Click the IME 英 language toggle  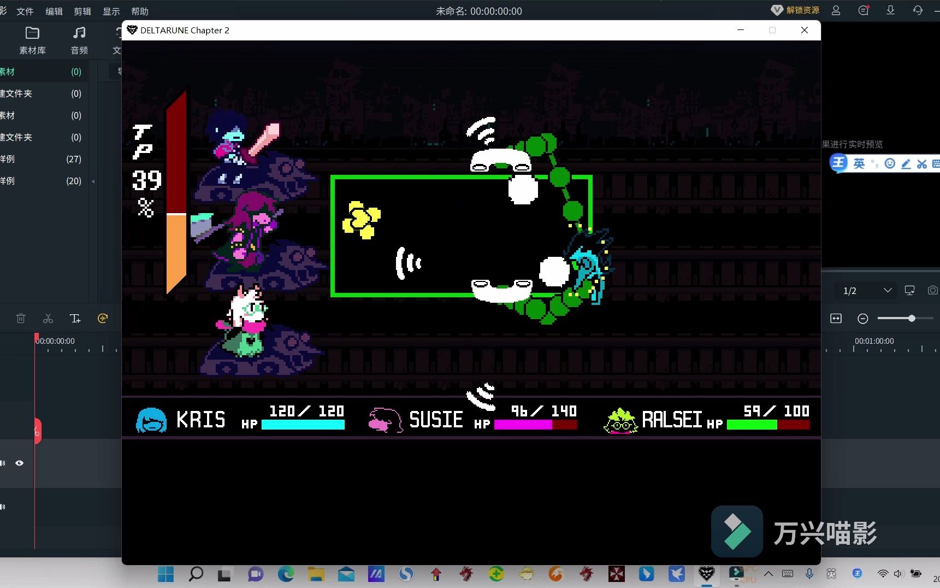click(x=859, y=163)
